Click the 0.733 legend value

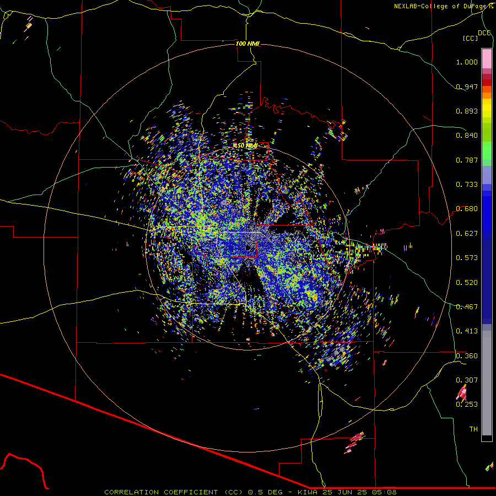click(x=467, y=185)
